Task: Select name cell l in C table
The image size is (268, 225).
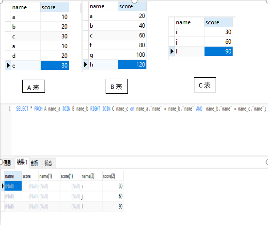Action: (189, 51)
